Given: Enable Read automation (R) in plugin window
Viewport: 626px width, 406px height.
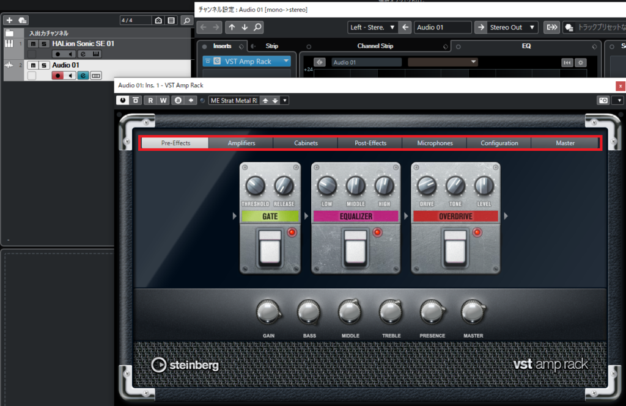Looking at the screenshot, I should tap(150, 101).
